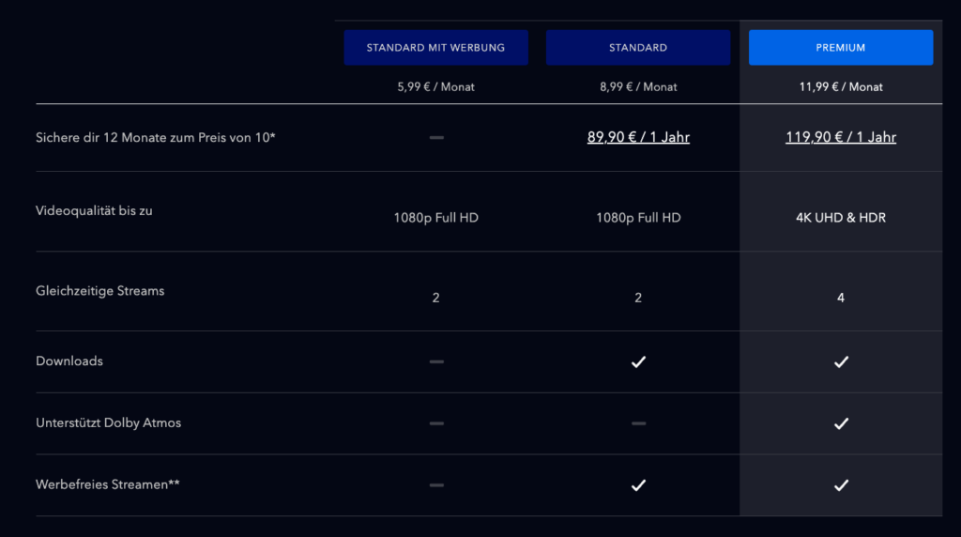The image size is (961, 537).
Task: Click the Premium simultaneous streams value 4
Action: click(841, 298)
